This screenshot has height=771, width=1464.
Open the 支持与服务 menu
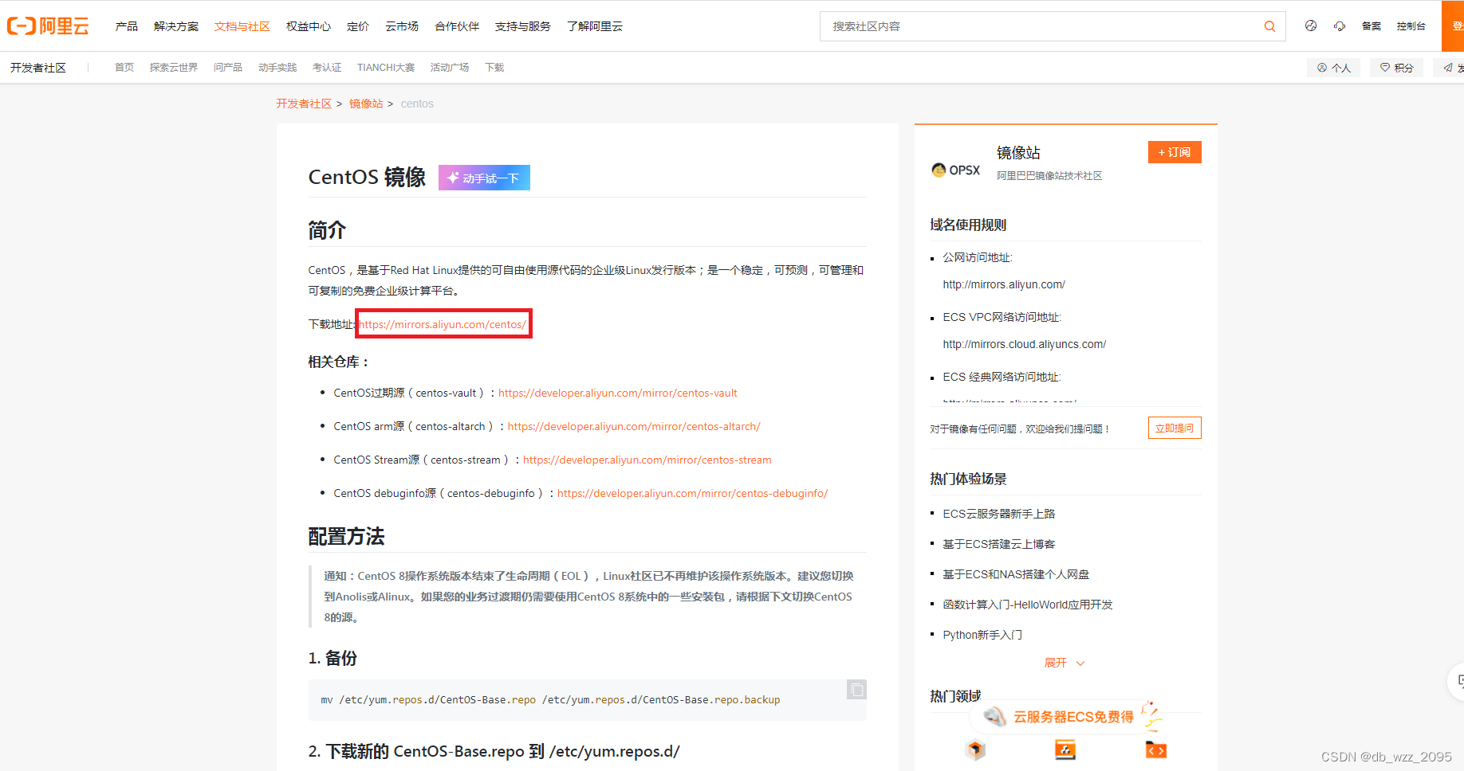tap(523, 26)
